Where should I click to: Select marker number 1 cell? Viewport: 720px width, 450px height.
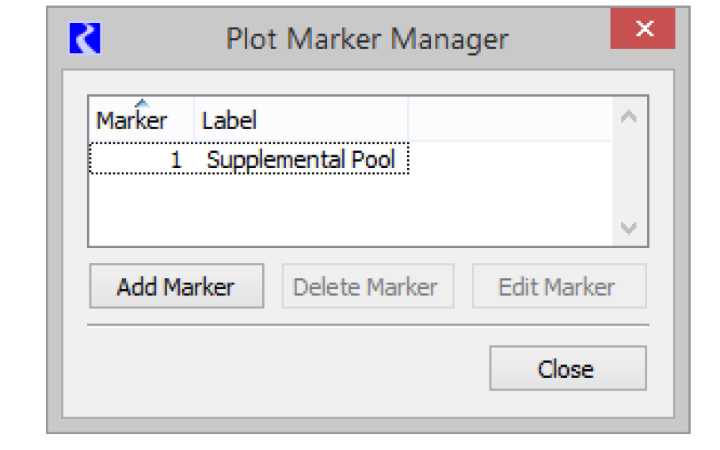click(175, 159)
